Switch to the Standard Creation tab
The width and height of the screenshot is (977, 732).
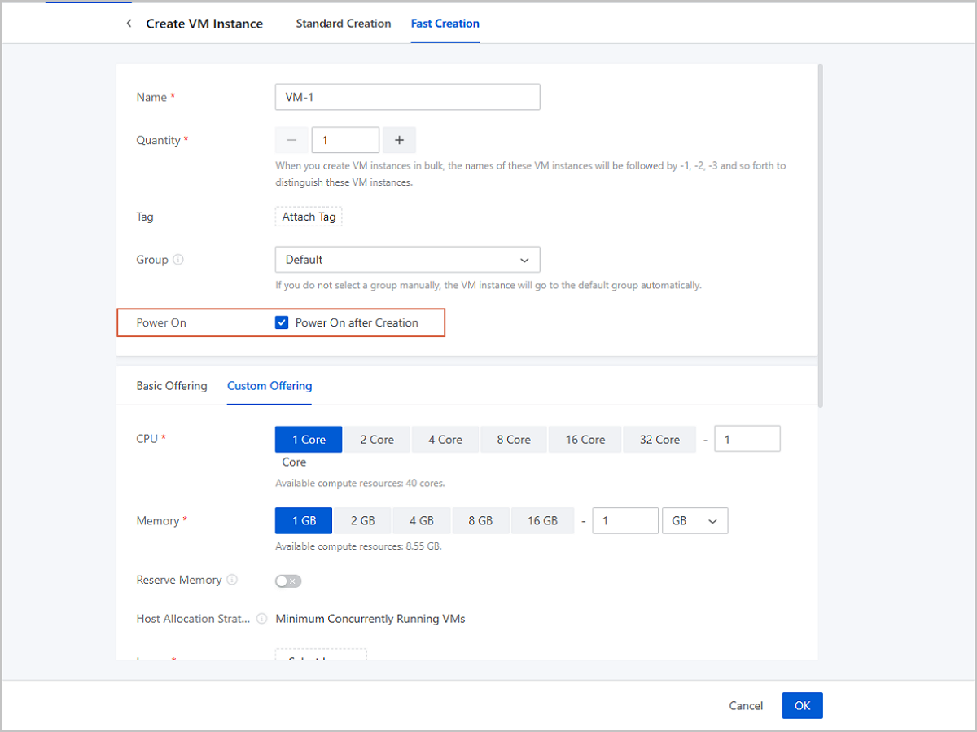pos(343,24)
